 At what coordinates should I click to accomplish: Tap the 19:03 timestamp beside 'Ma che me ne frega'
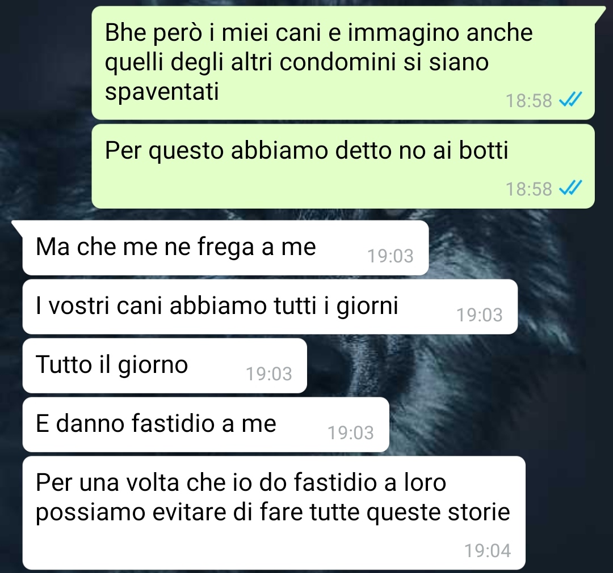click(x=391, y=256)
